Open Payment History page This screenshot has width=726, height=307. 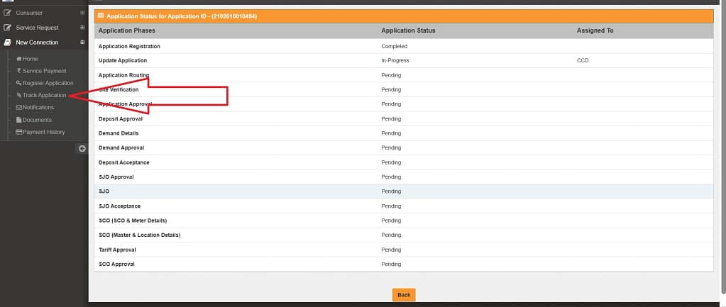point(43,132)
